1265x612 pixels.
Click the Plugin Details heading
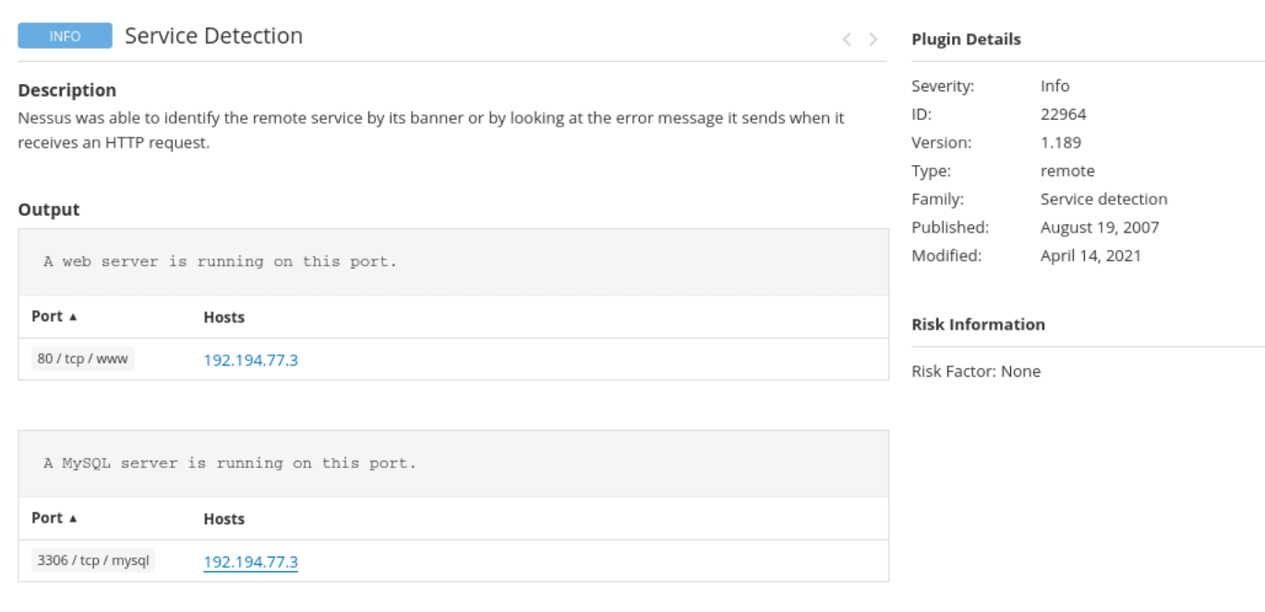coord(966,40)
